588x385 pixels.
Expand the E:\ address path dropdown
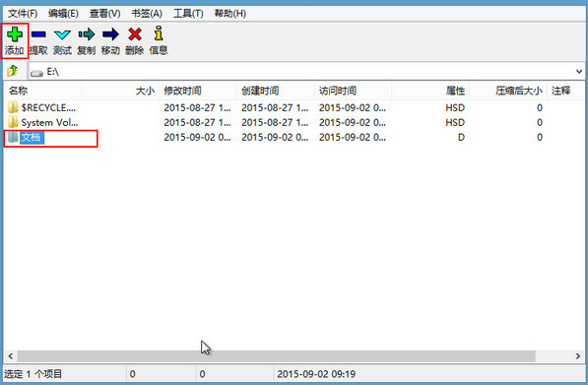click(x=578, y=71)
